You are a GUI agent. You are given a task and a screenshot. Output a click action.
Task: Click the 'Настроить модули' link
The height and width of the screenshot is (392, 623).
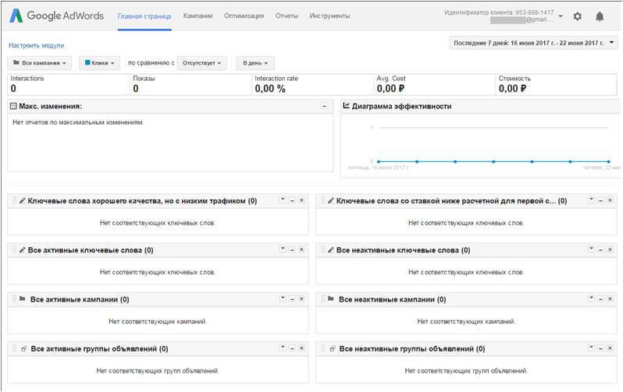tap(36, 45)
